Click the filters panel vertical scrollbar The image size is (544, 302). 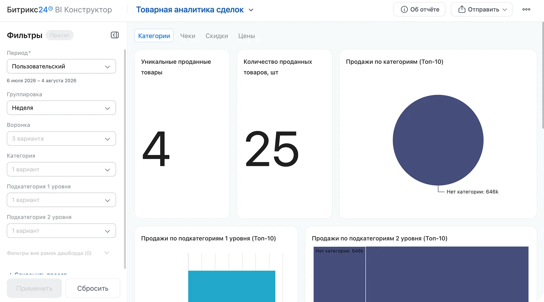coord(125,159)
